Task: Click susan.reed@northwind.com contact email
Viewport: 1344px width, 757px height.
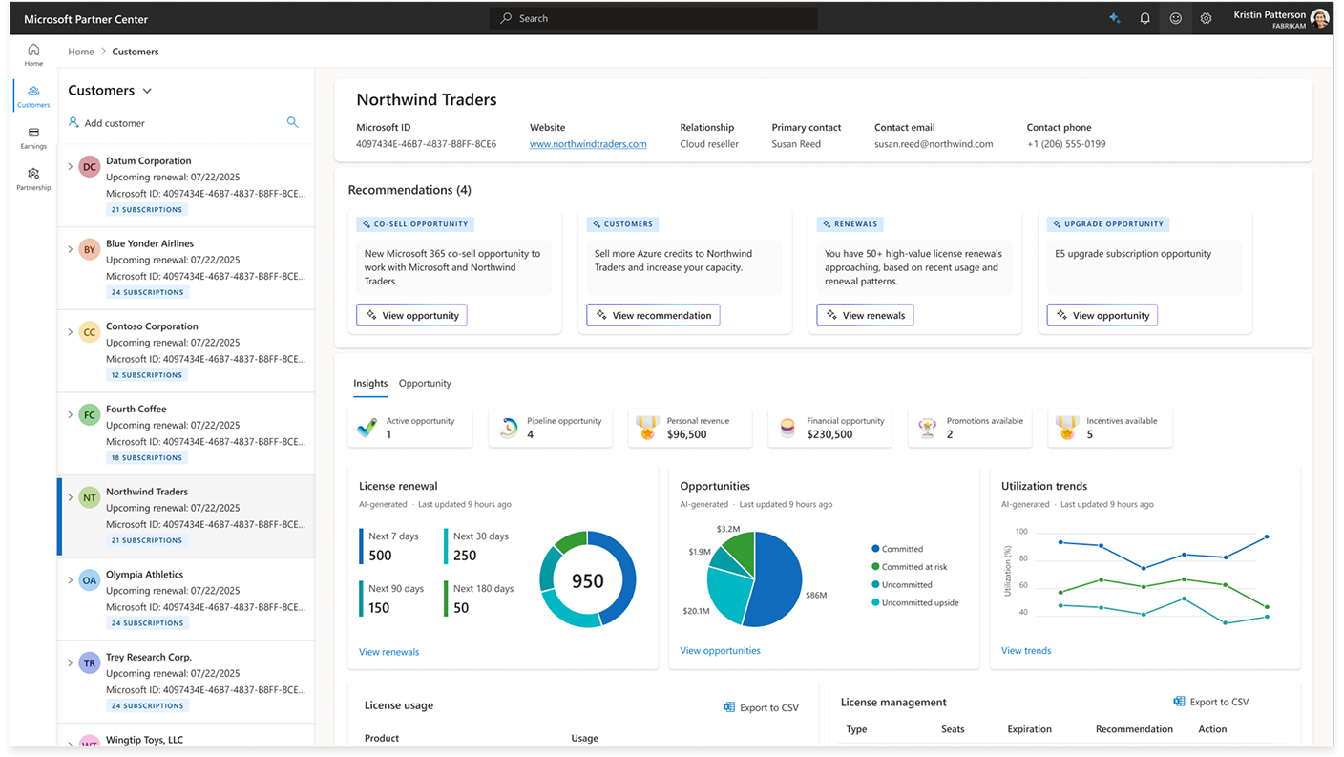Action: pos(934,144)
